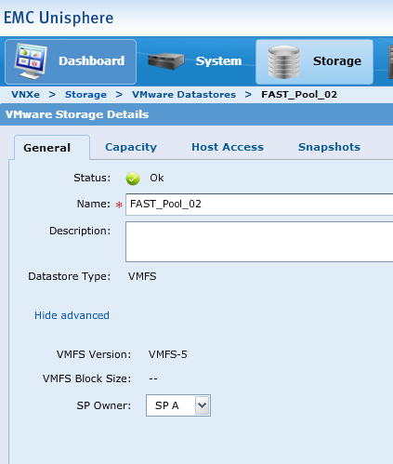The width and height of the screenshot is (393, 464).
Task: Click the green Ok status icon
Action: click(x=133, y=179)
